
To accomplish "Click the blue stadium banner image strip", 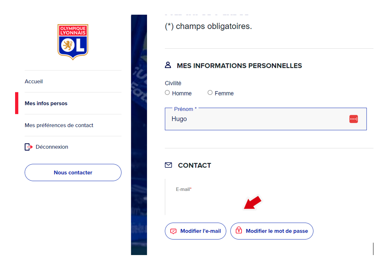I will tap(139, 135).
